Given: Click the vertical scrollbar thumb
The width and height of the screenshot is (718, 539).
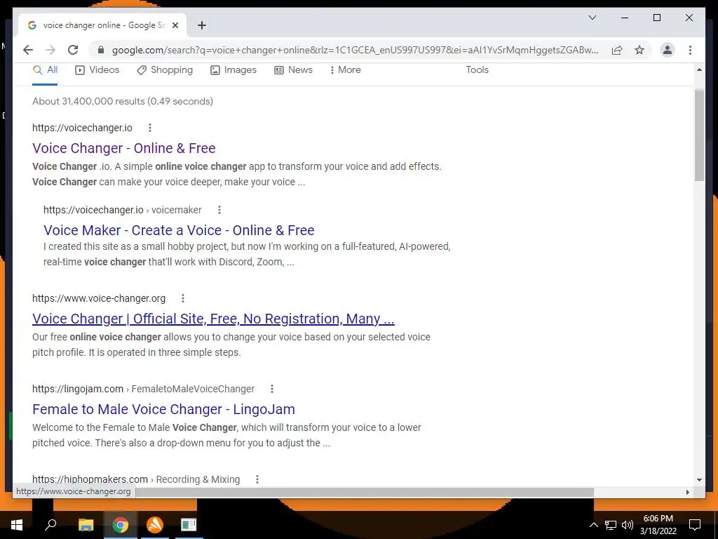Looking at the screenshot, I should click(x=699, y=135).
